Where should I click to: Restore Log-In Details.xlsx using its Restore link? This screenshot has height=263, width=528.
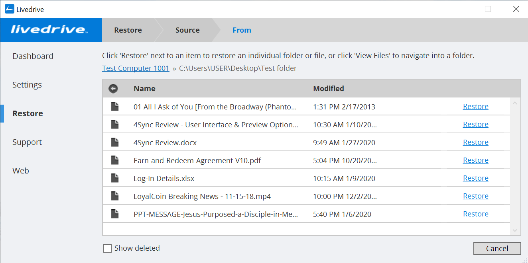475,178
